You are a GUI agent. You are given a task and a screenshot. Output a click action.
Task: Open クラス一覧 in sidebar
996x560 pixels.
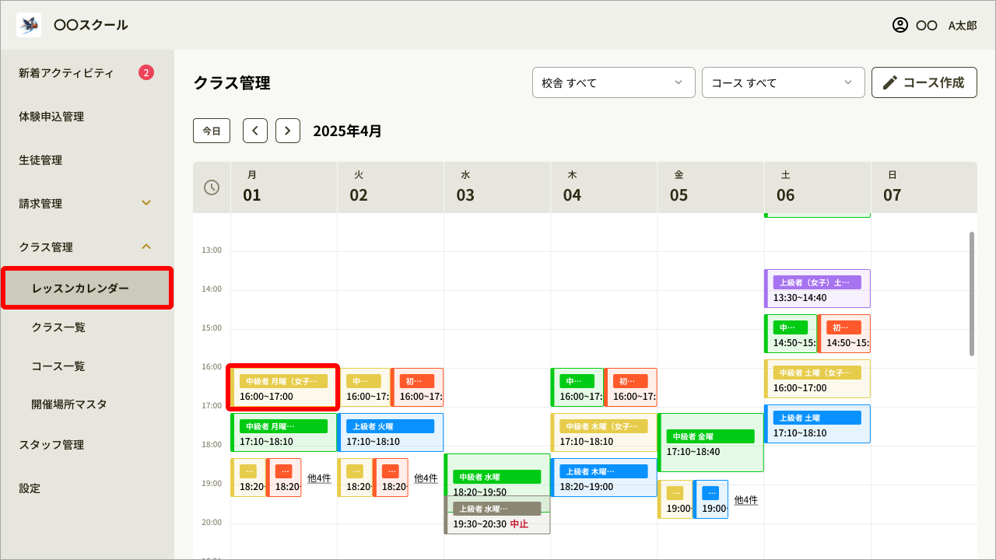pyautogui.click(x=58, y=327)
